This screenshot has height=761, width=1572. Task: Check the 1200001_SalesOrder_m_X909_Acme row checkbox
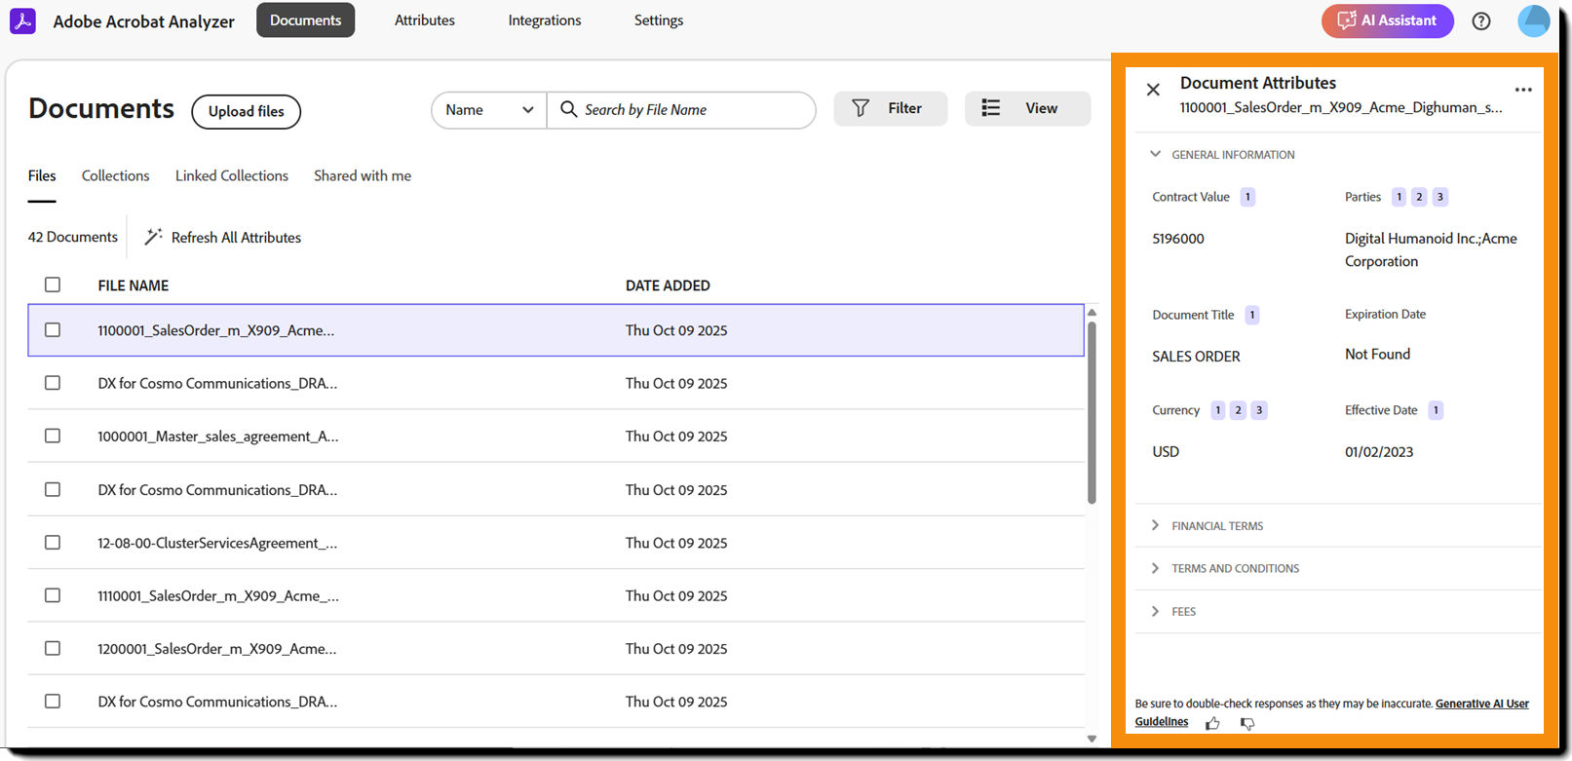point(53,648)
